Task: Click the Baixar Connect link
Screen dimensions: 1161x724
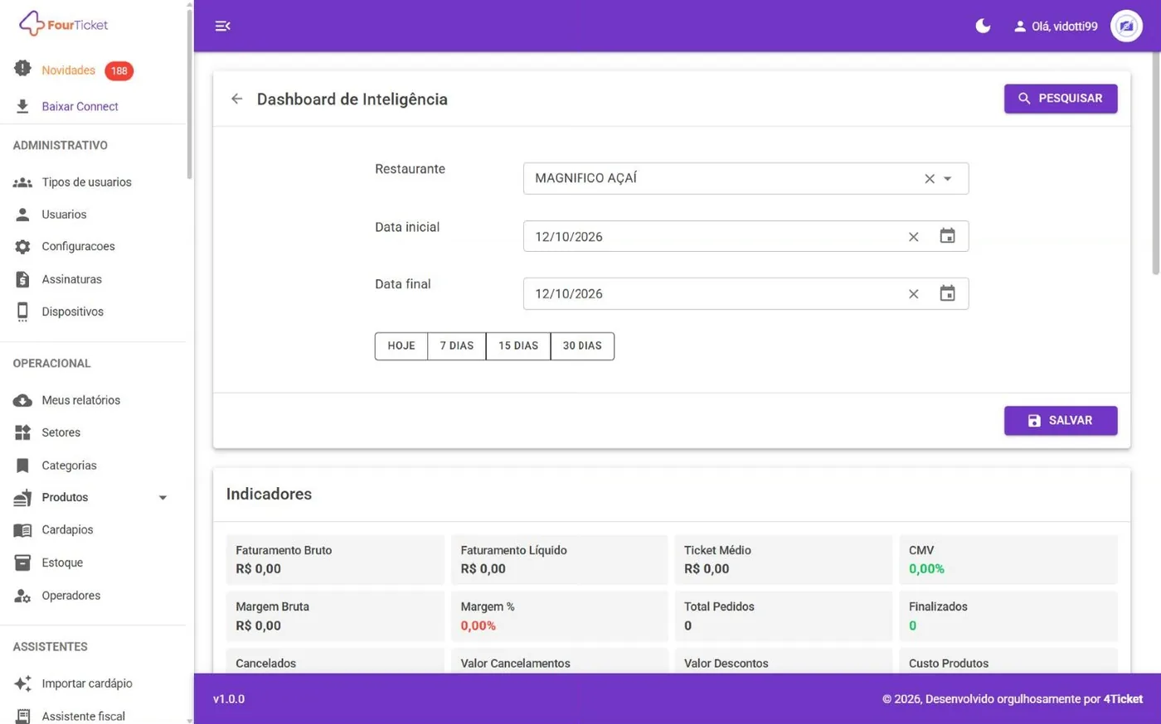Action: point(80,106)
